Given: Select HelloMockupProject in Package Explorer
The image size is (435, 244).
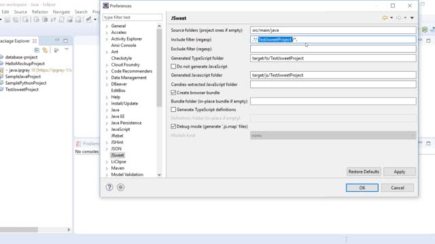Looking at the screenshot, I should (x=25, y=64).
